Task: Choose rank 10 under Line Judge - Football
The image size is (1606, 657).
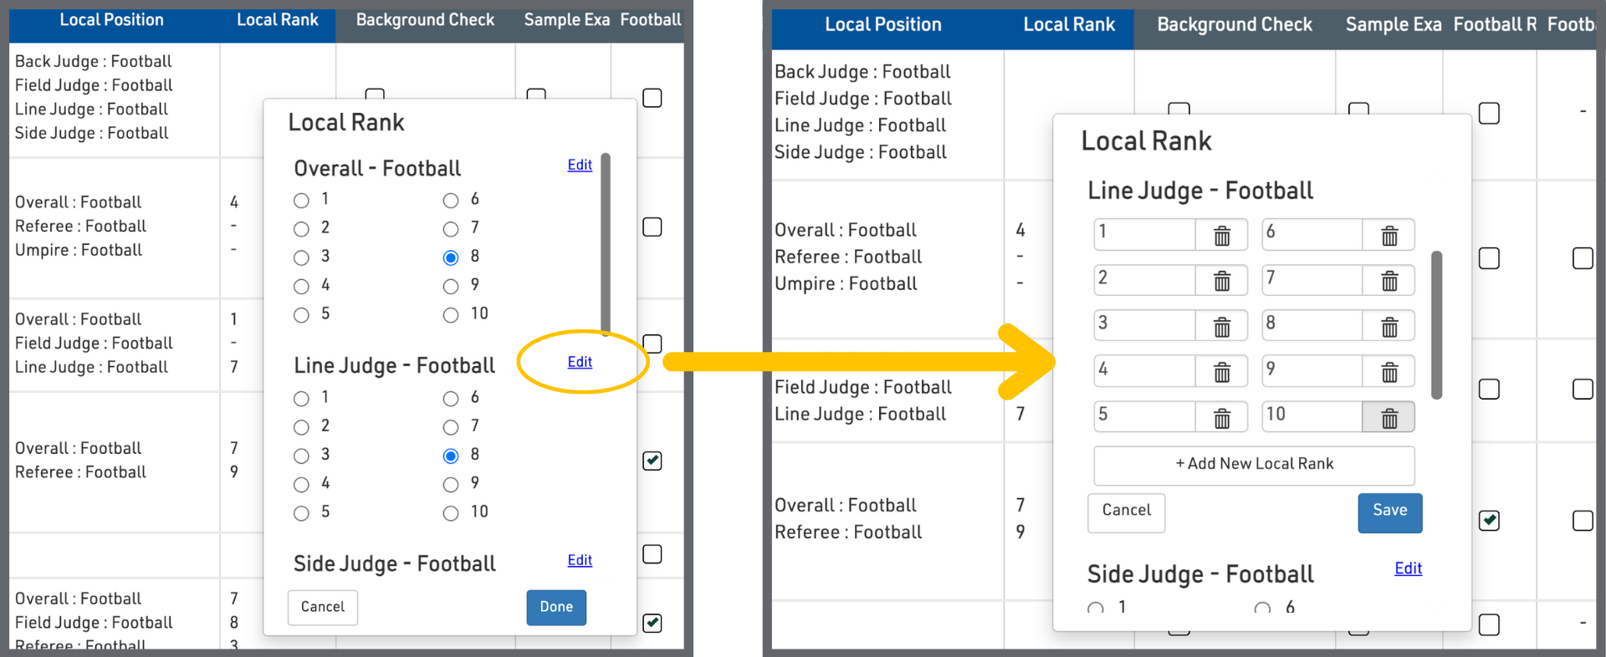Action: (451, 513)
